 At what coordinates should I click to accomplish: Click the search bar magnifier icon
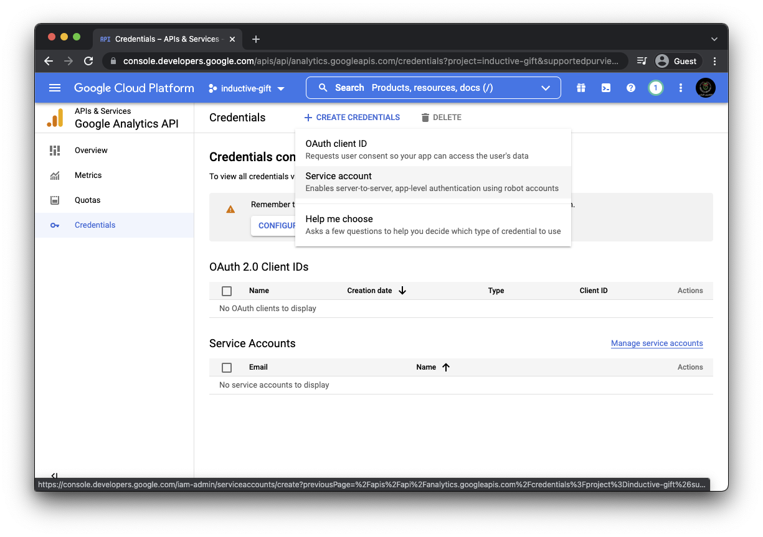click(x=323, y=88)
